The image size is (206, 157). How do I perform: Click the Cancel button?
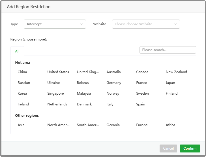(x=168, y=148)
